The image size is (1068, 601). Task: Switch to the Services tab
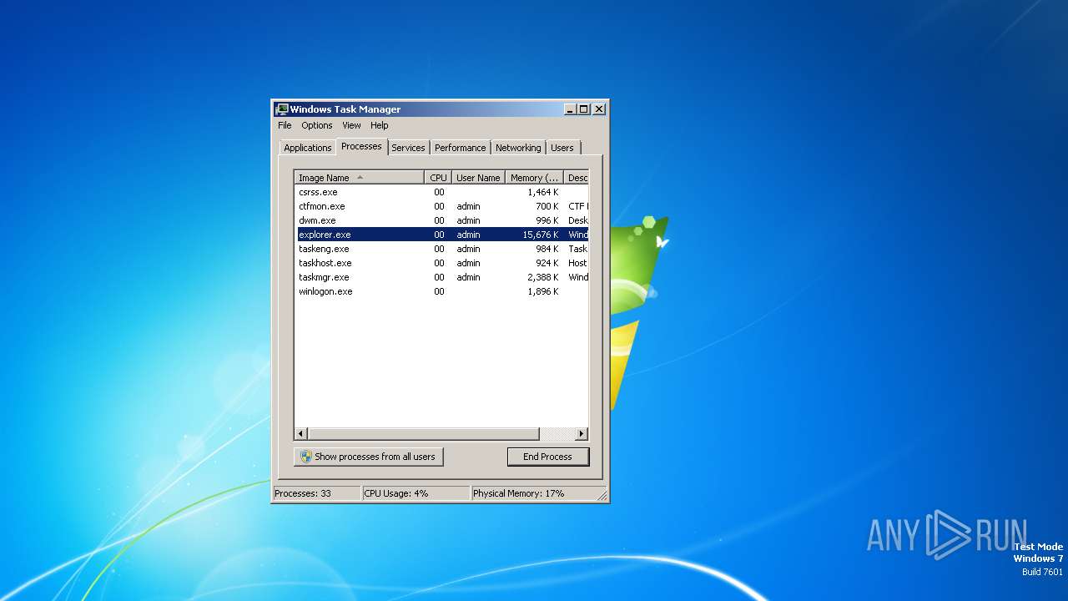(408, 148)
